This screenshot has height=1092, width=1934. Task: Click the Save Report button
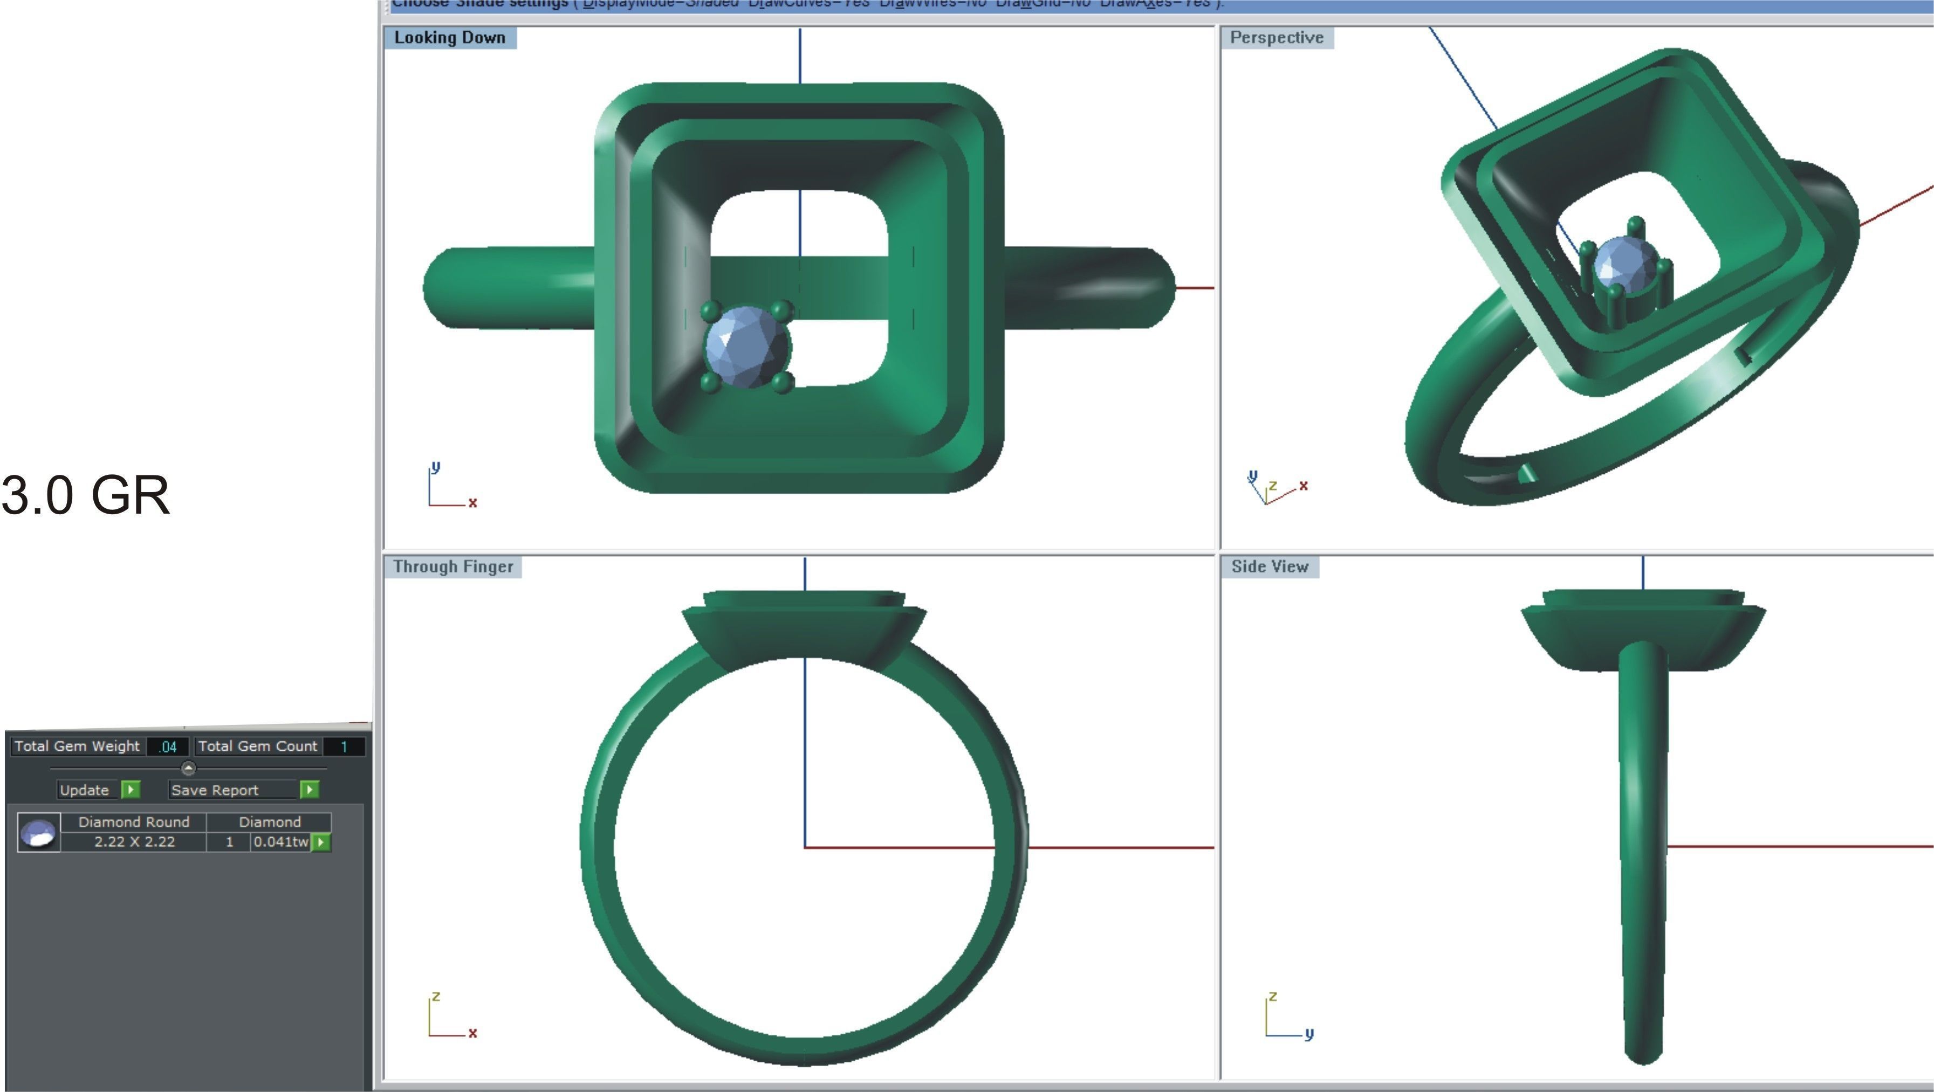click(x=234, y=790)
